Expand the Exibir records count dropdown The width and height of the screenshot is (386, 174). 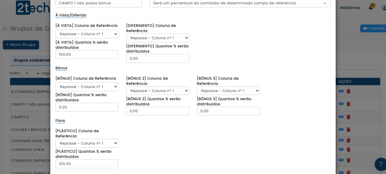coord(31,73)
